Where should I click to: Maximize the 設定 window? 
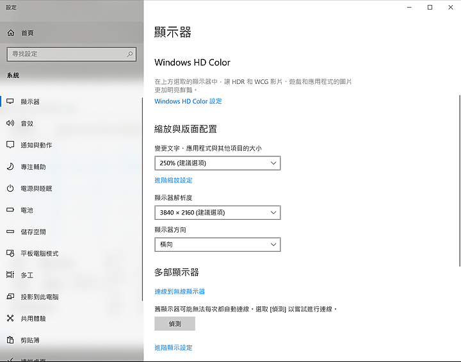(430, 7)
